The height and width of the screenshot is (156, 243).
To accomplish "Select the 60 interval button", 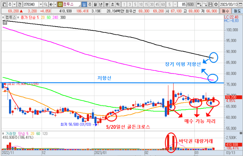I will 163,4.
